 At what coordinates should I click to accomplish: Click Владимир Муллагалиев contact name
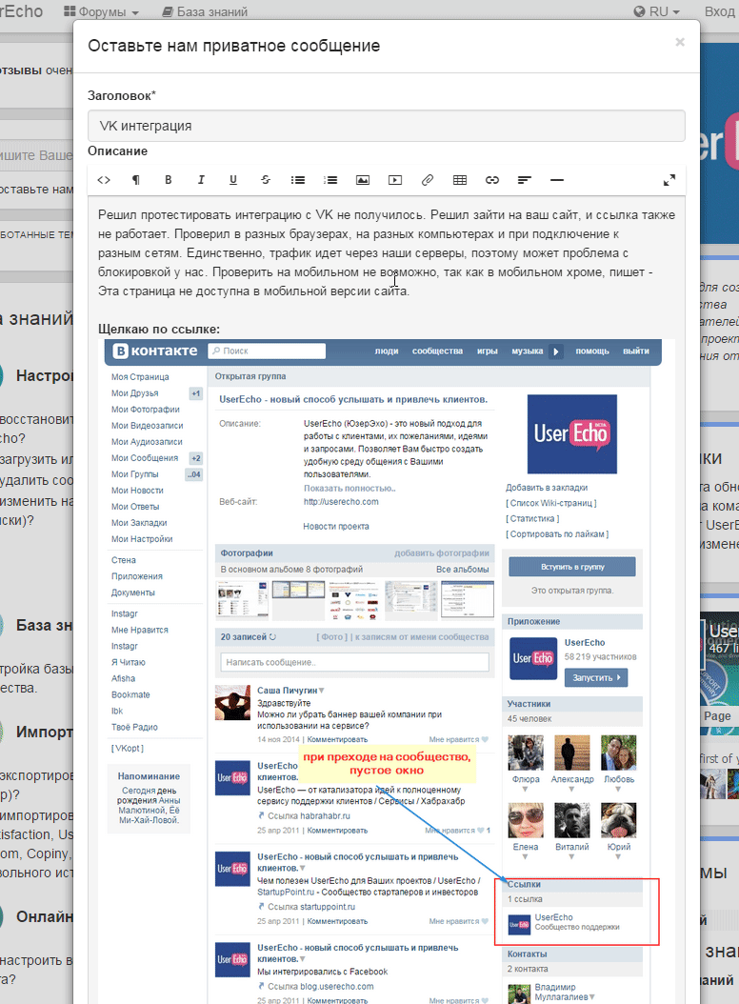tap(562, 992)
